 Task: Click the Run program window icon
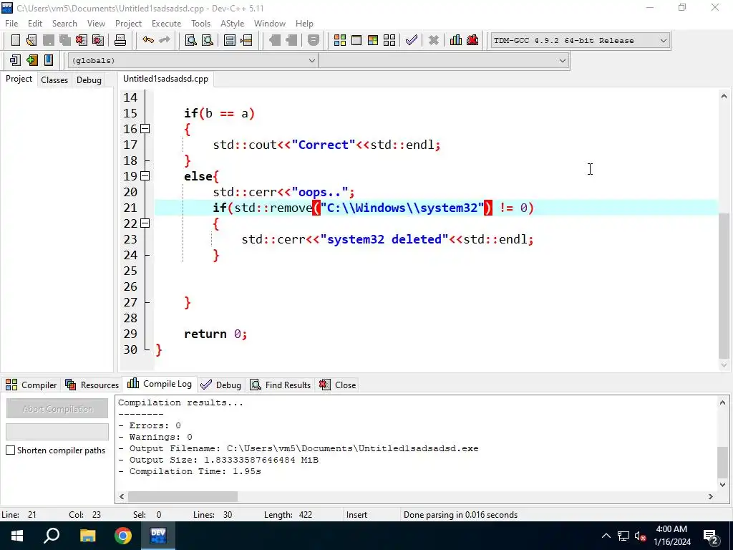(x=356, y=40)
